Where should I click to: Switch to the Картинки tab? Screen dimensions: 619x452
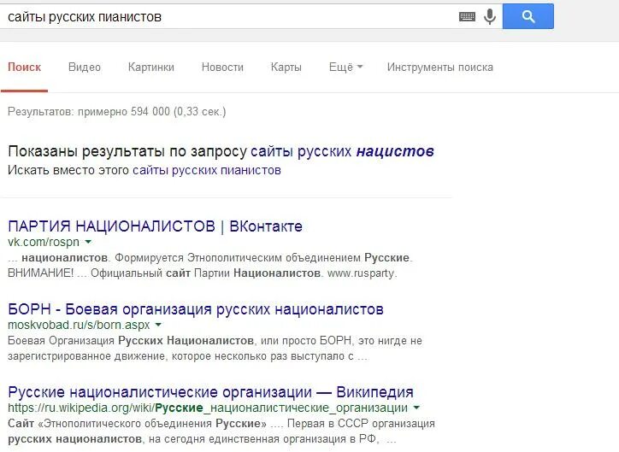pos(151,67)
